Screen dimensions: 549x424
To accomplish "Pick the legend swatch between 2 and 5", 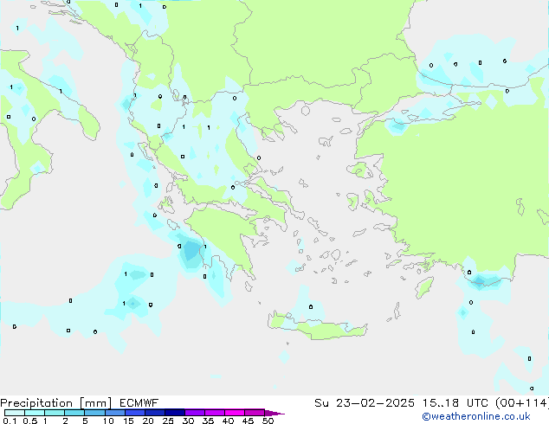I will 74,413.
